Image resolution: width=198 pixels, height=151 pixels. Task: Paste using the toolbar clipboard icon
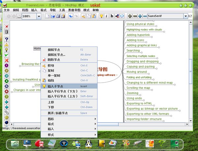pos(94,16)
